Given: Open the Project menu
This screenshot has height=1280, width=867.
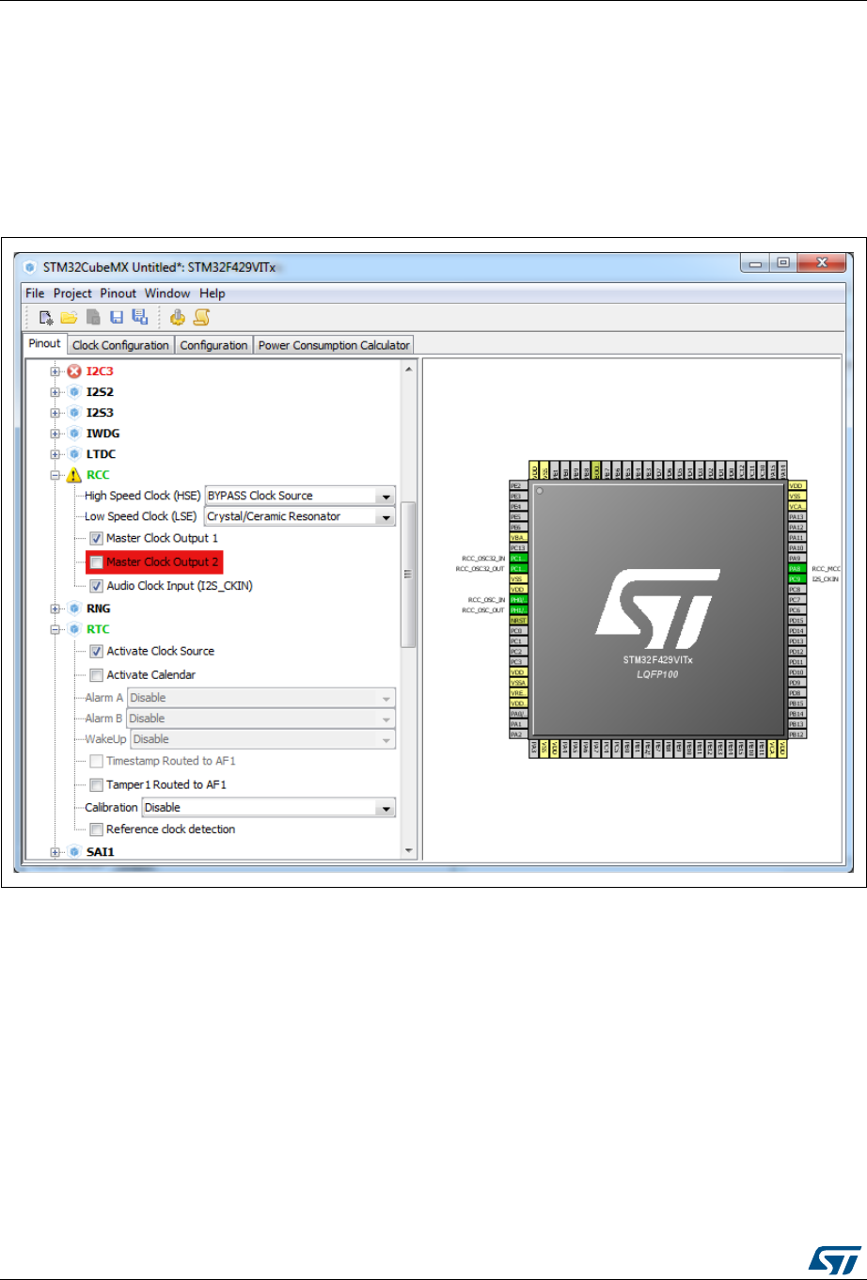Looking at the screenshot, I should (72, 293).
